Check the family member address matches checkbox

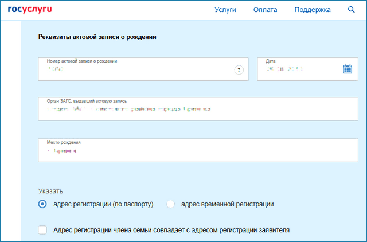42,230
